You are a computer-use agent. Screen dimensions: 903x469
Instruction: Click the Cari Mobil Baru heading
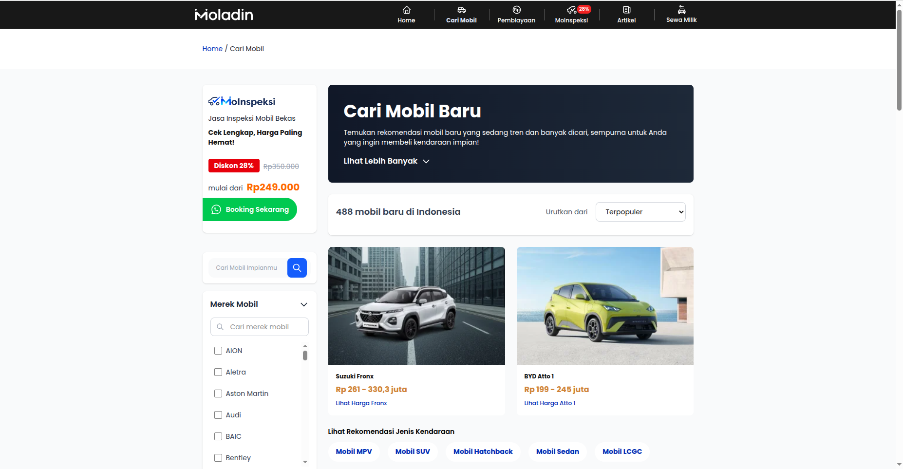(x=412, y=111)
